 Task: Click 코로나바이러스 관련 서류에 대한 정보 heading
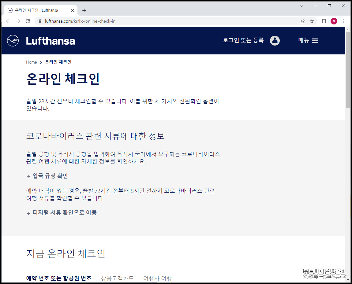tap(95, 136)
